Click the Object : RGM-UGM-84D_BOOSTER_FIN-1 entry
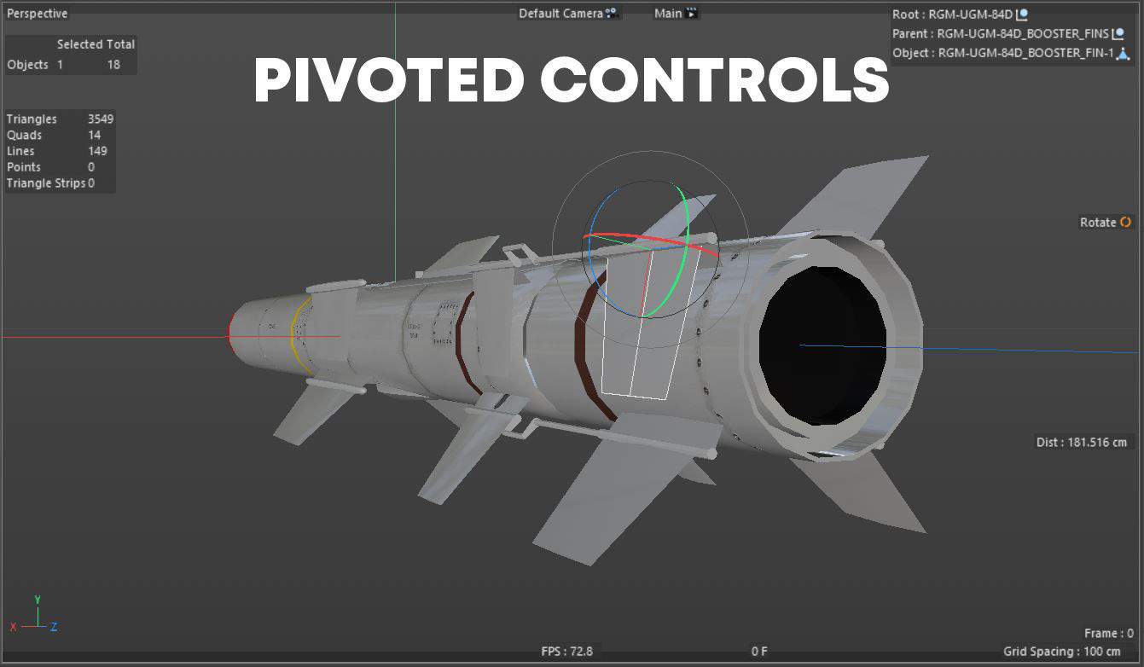Viewport: 1144px width, 667px height. tap(1010, 53)
